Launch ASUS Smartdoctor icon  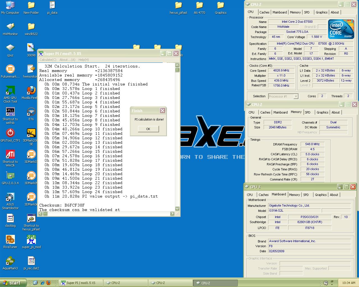[10, 201]
